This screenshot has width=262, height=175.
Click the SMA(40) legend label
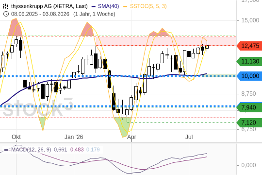click(x=109, y=6)
